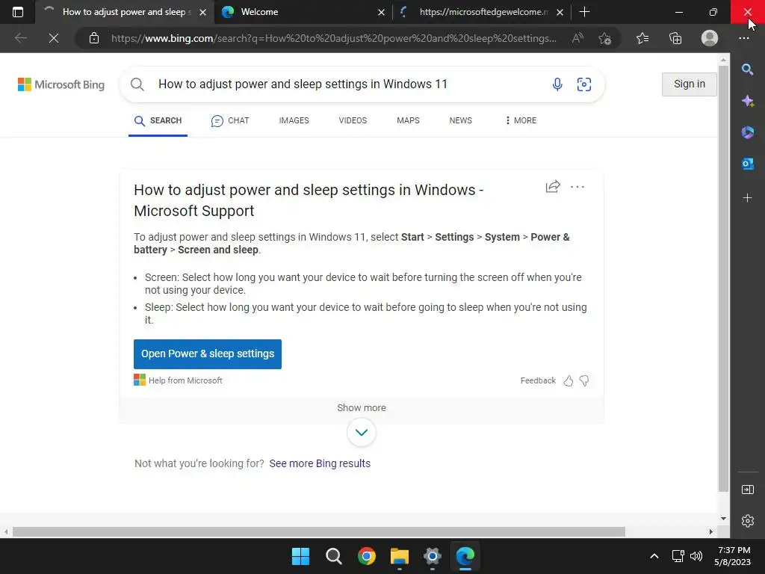Open NEWS results
Viewport: 765px width, 574px height.
460,120
